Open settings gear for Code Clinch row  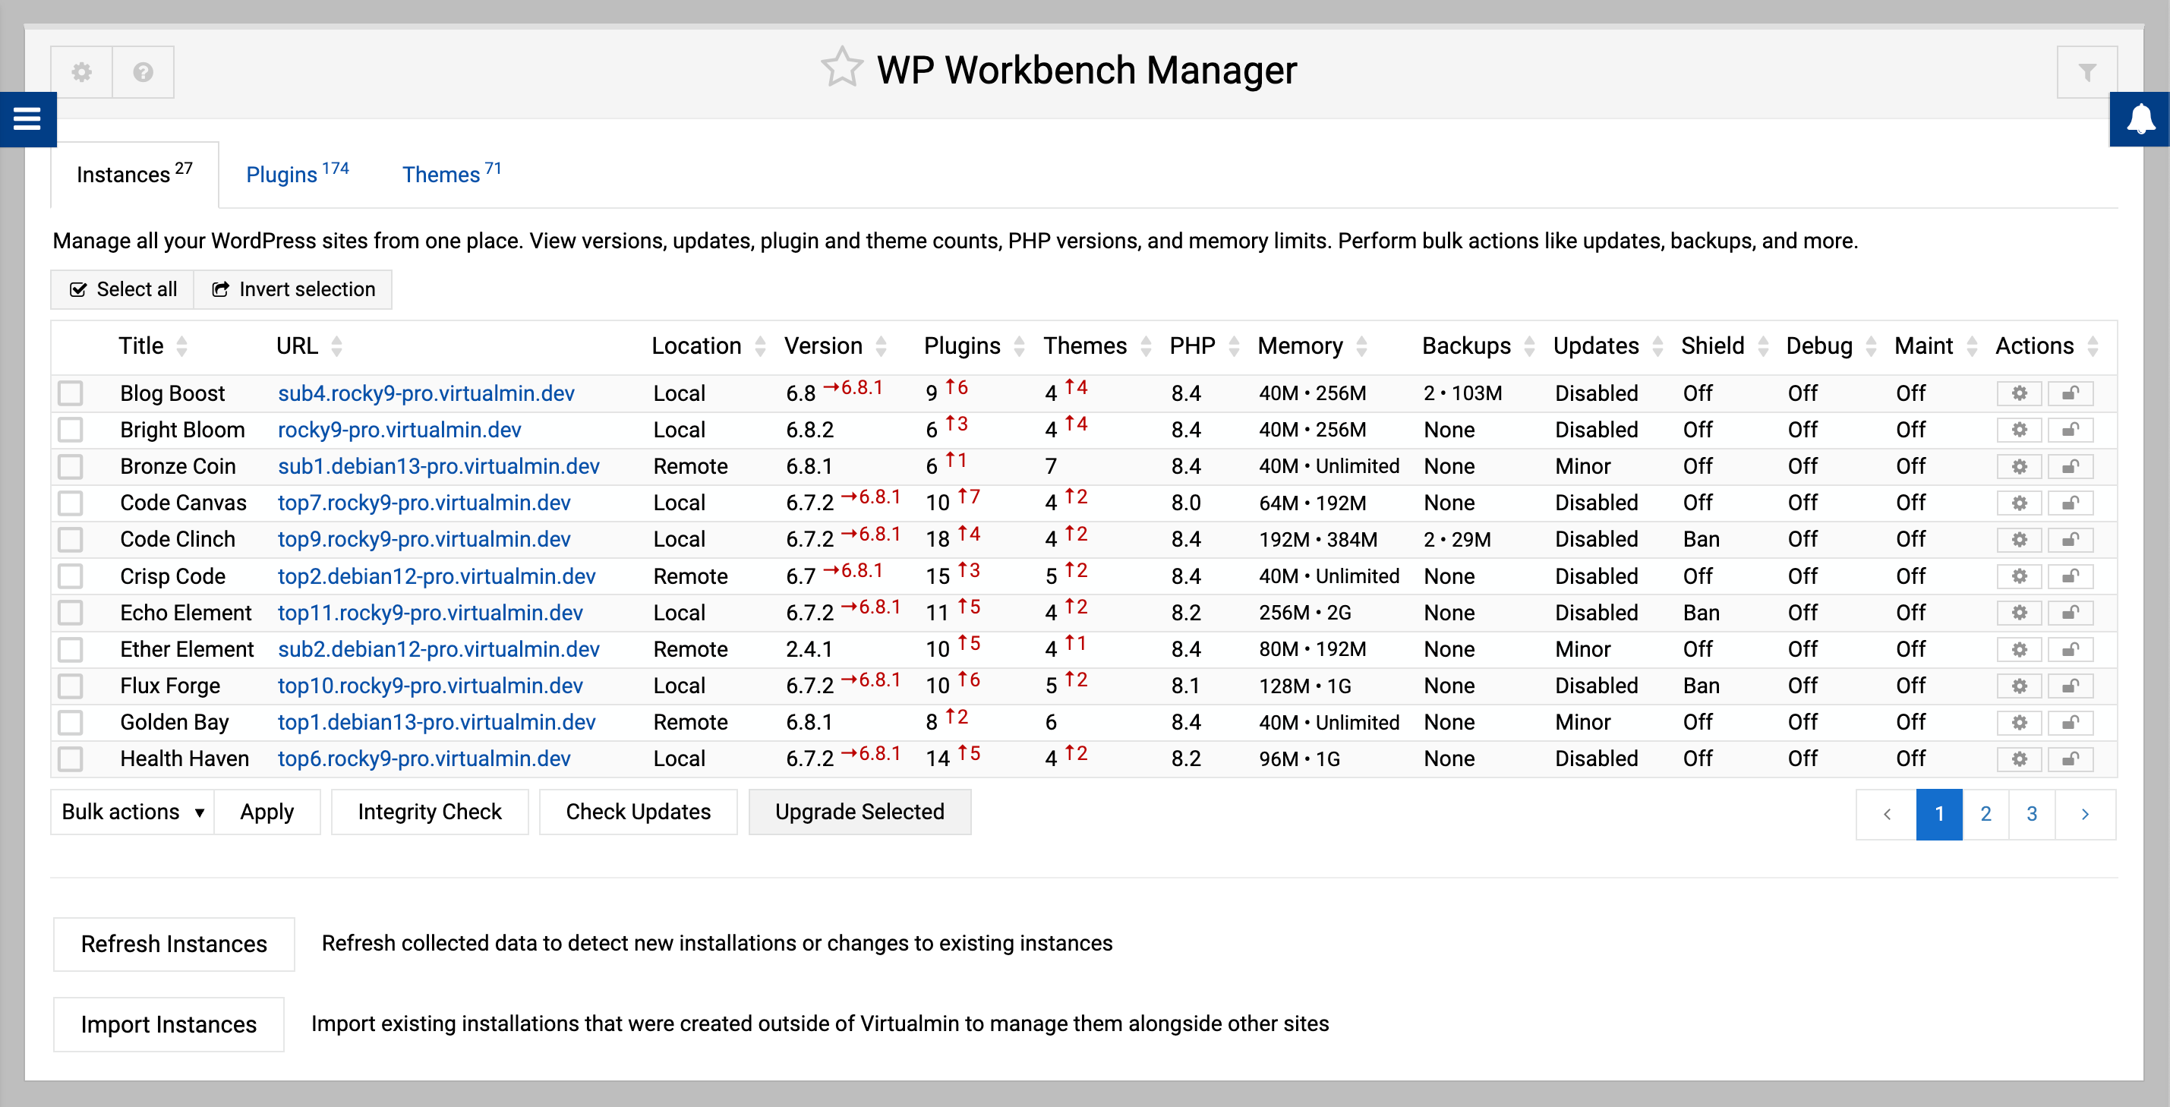click(2019, 539)
